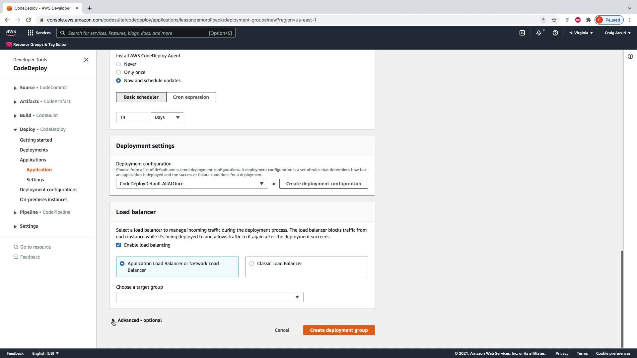Open Deployment configurations in sidebar

coord(48,190)
